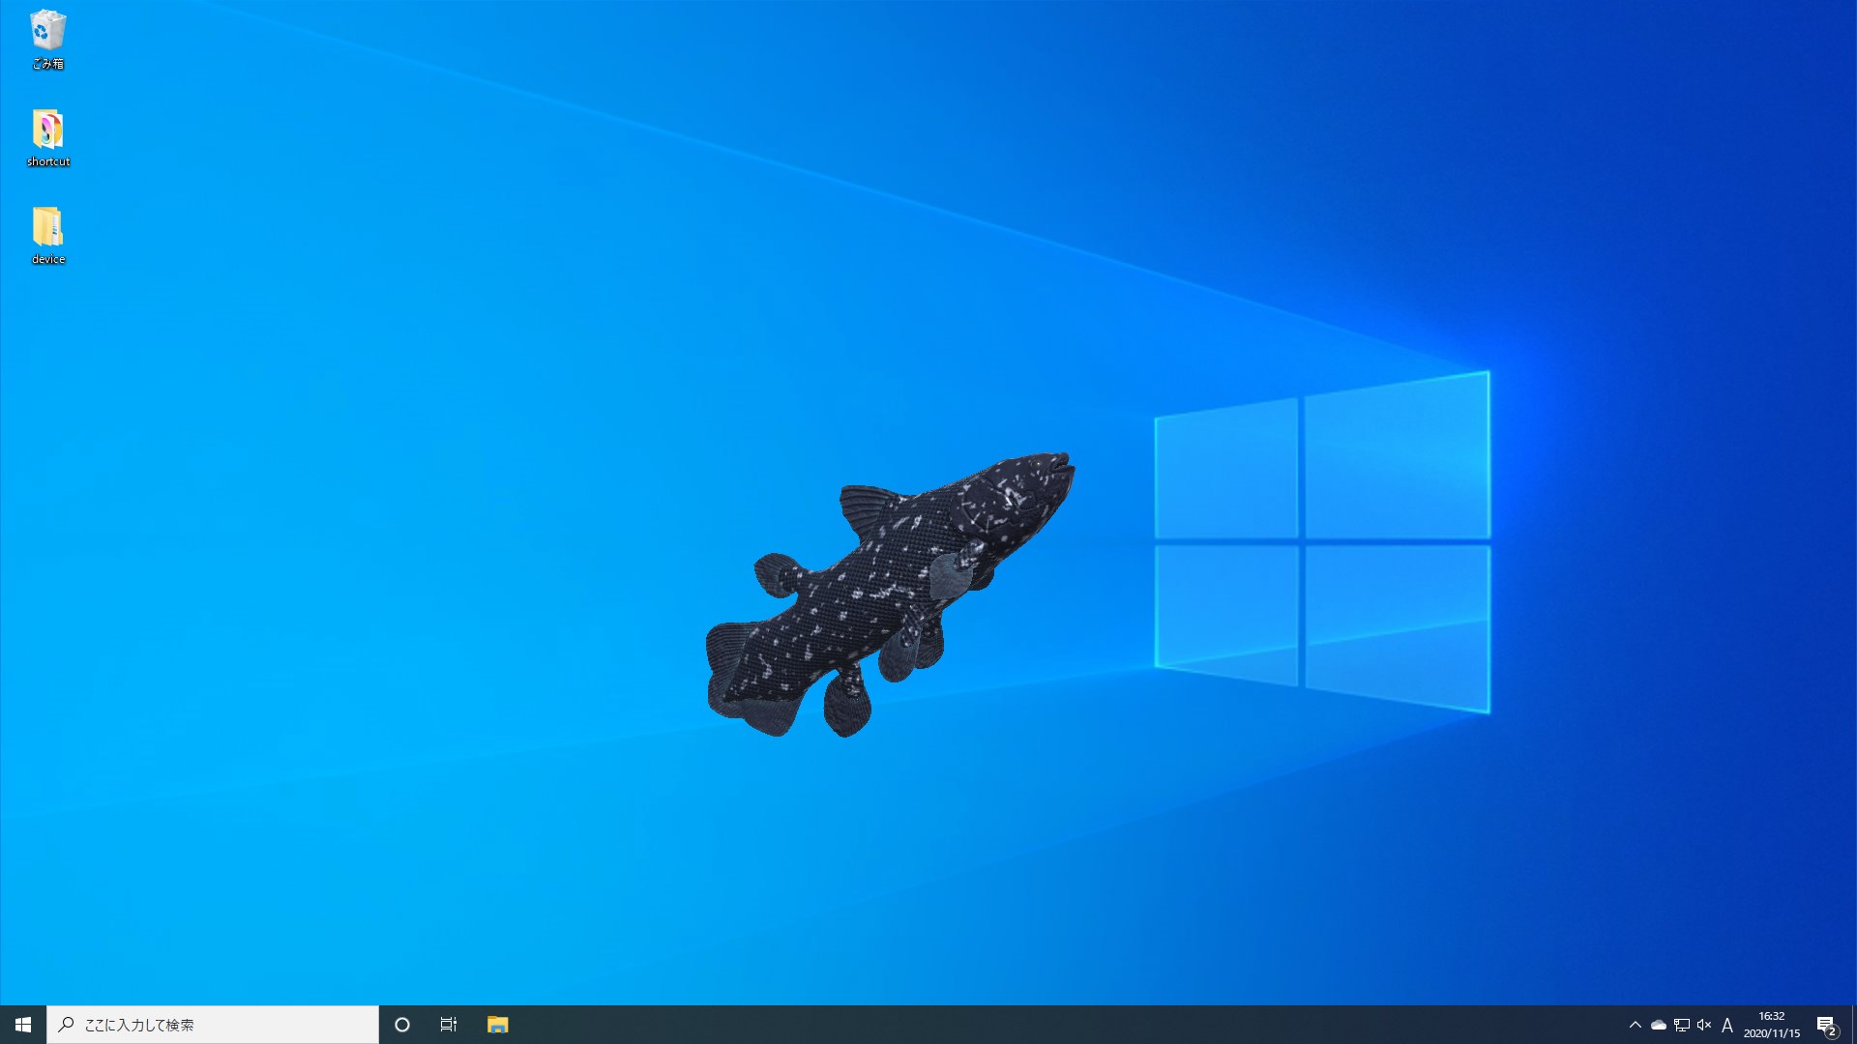Click the magnifier icon in search box
The image size is (1857, 1044).
tap(67, 1025)
